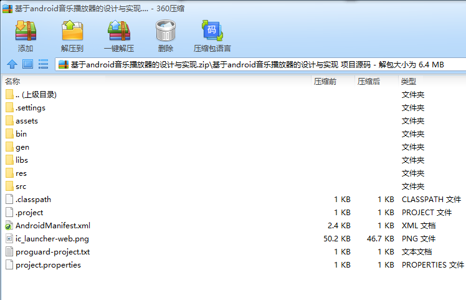
Task: Click the "46.7 KB" compressed size value
Action: pyautogui.click(x=381, y=239)
